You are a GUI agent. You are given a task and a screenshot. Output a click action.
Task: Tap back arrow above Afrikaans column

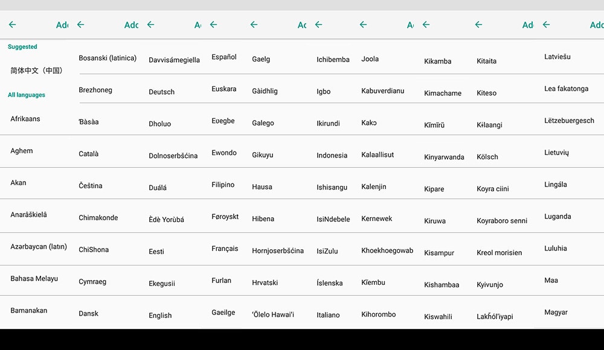click(x=12, y=25)
